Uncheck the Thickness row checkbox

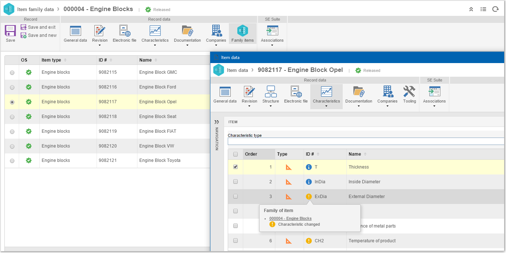point(235,167)
